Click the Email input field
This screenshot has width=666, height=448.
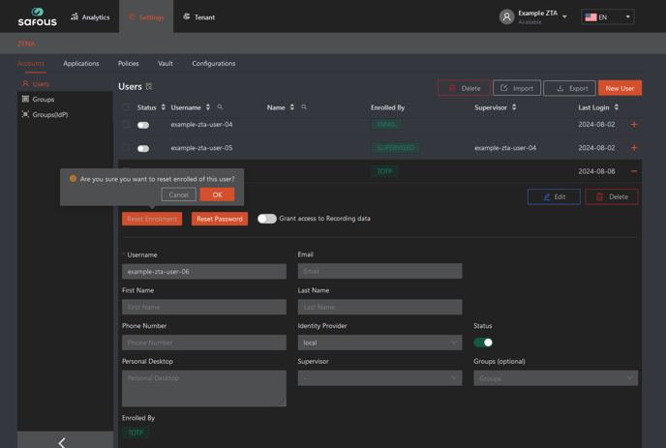(379, 272)
